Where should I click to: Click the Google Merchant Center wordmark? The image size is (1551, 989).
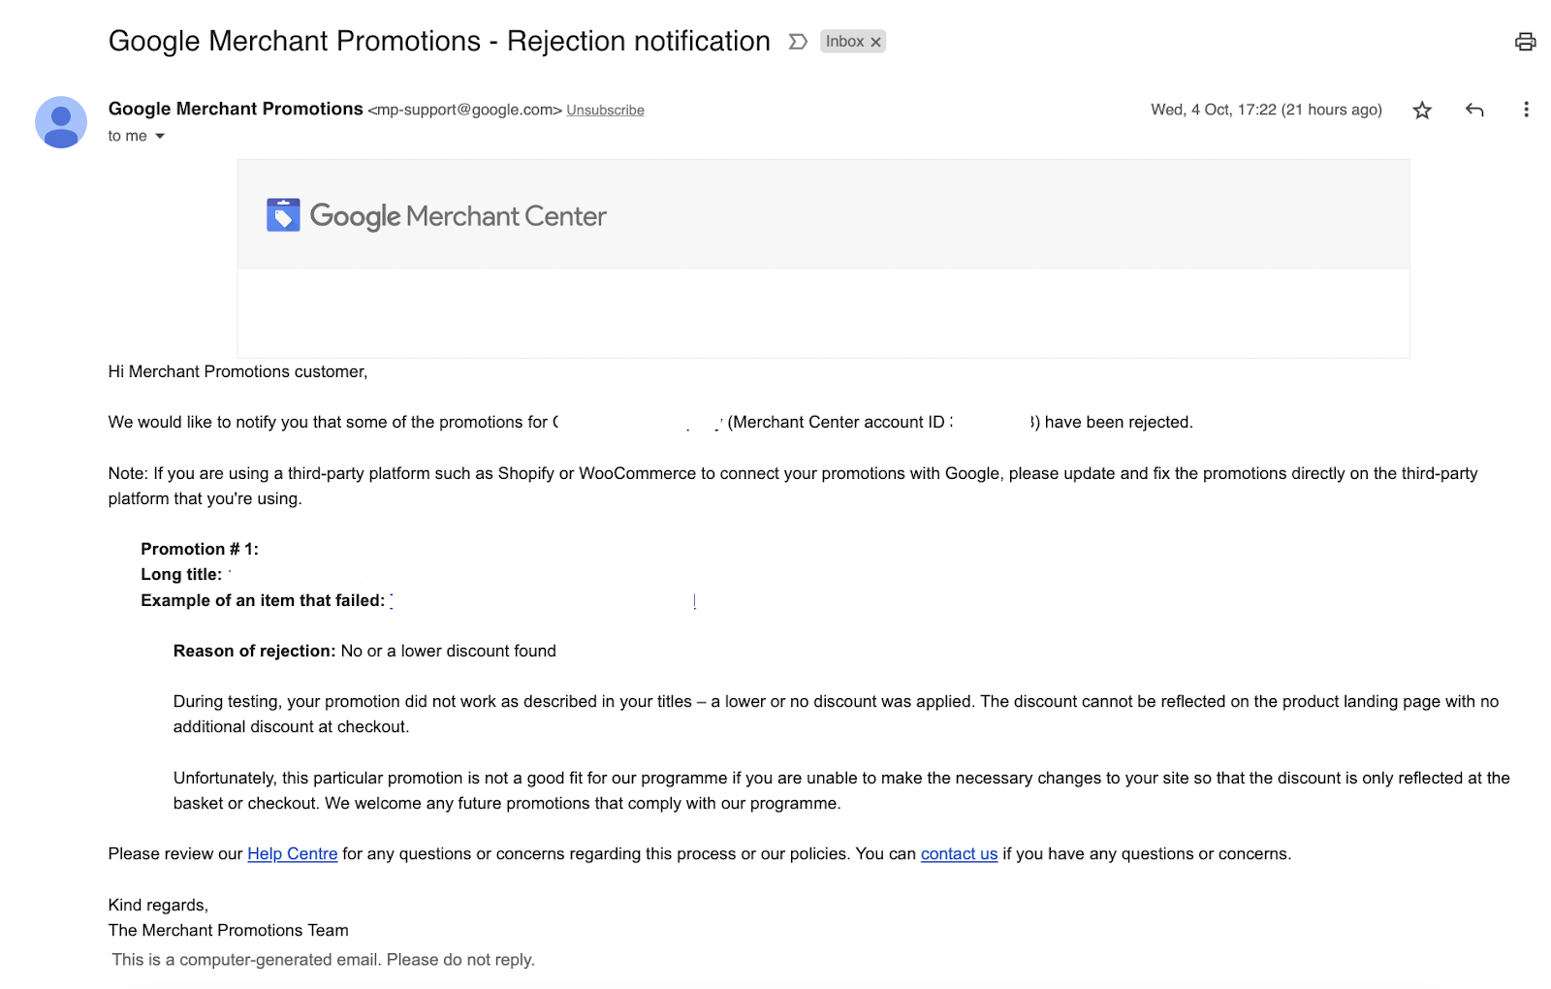[x=458, y=216]
